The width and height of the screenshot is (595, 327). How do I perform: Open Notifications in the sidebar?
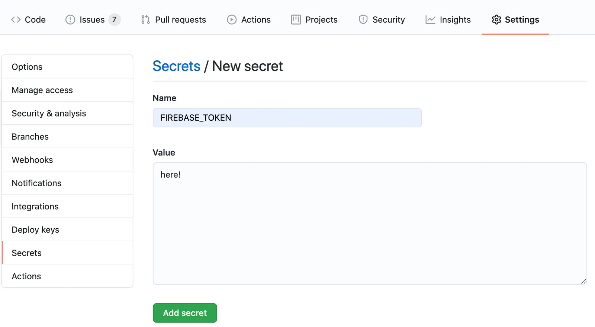point(36,183)
